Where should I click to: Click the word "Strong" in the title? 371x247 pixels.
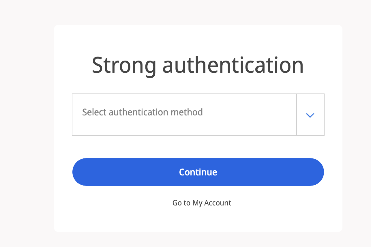[124, 65]
